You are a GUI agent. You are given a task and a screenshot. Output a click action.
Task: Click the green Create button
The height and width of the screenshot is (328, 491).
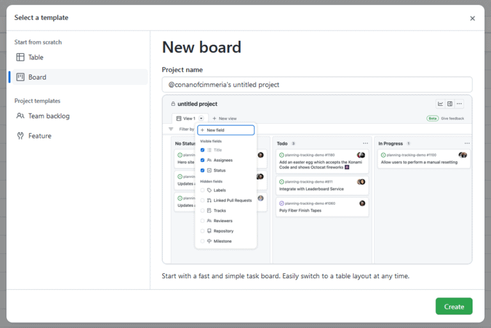tap(454, 306)
